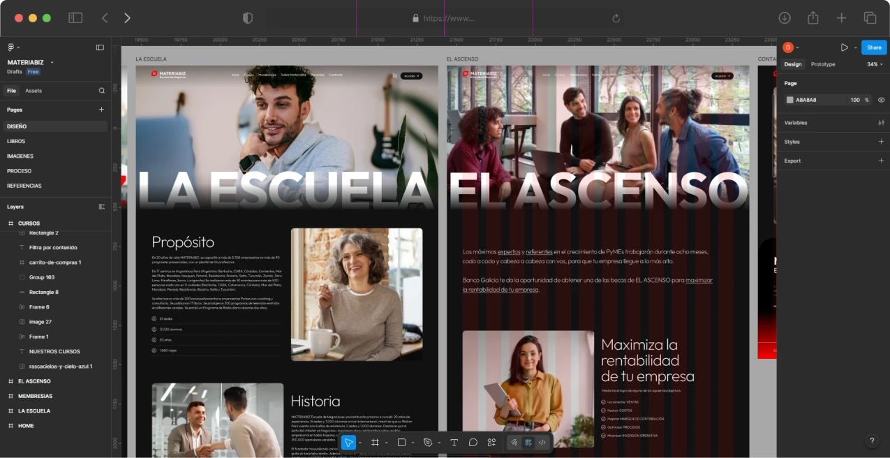Expand the Frame tool options arrow

coord(386,443)
